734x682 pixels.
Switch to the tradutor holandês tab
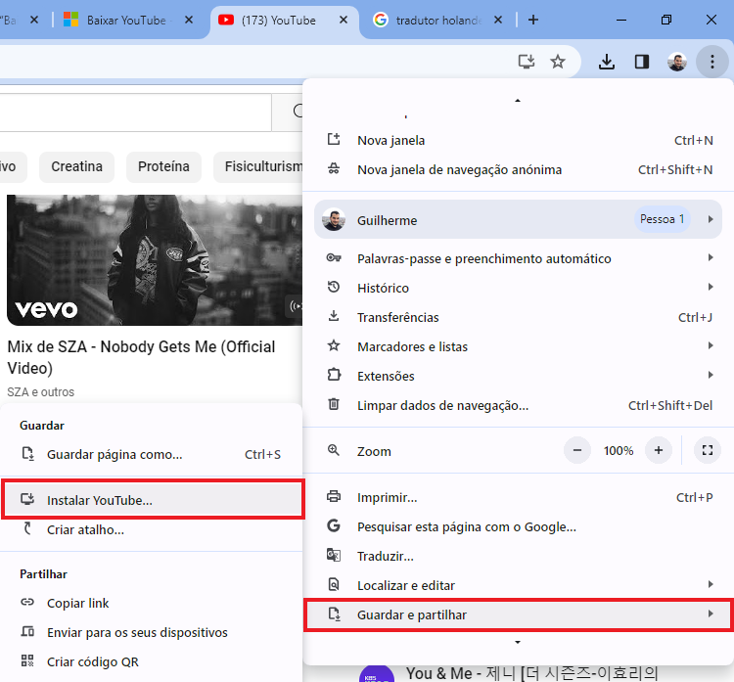pos(437,21)
